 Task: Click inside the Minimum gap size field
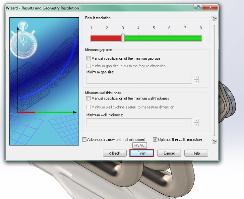pyautogui.click(x=139, y=80)
